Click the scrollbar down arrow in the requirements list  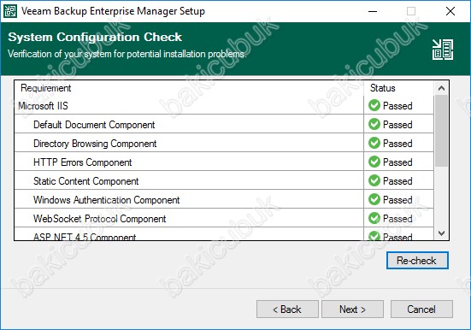(441, 233)
